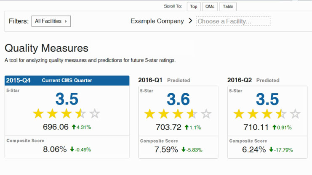Click the chevron after Example Company
The width and height of the screenshot is (312, 175).
coord(190,21)
